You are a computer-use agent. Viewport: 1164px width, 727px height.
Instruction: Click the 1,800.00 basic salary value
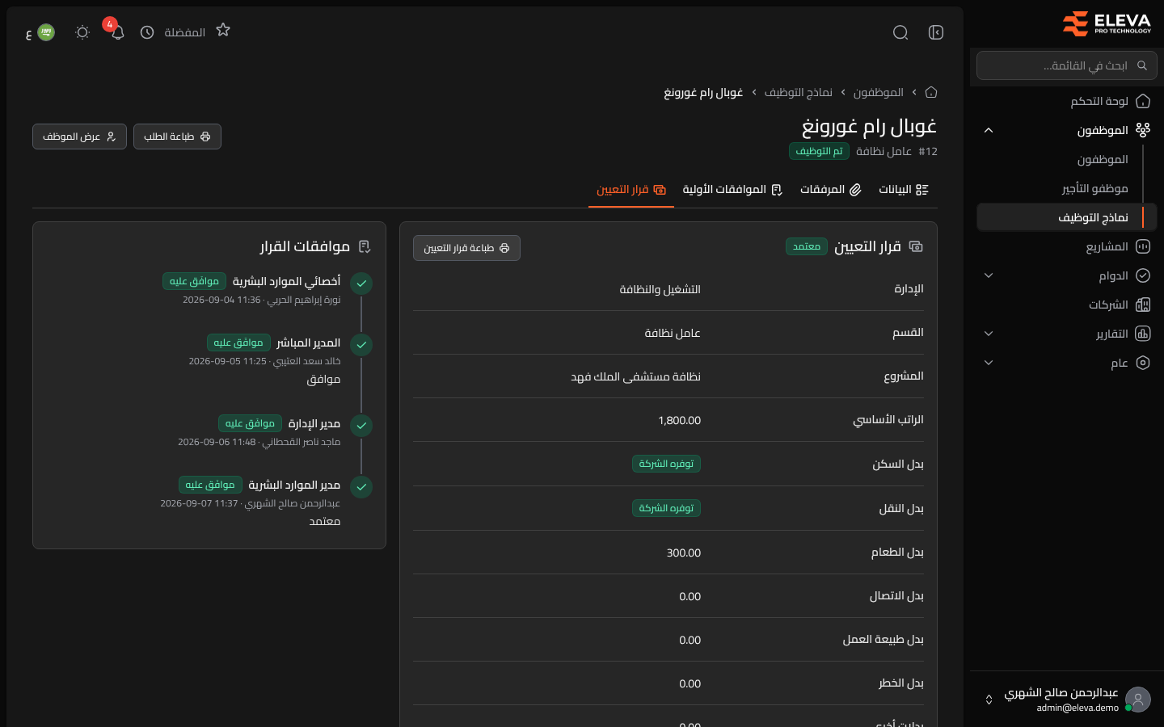point(679,420)
